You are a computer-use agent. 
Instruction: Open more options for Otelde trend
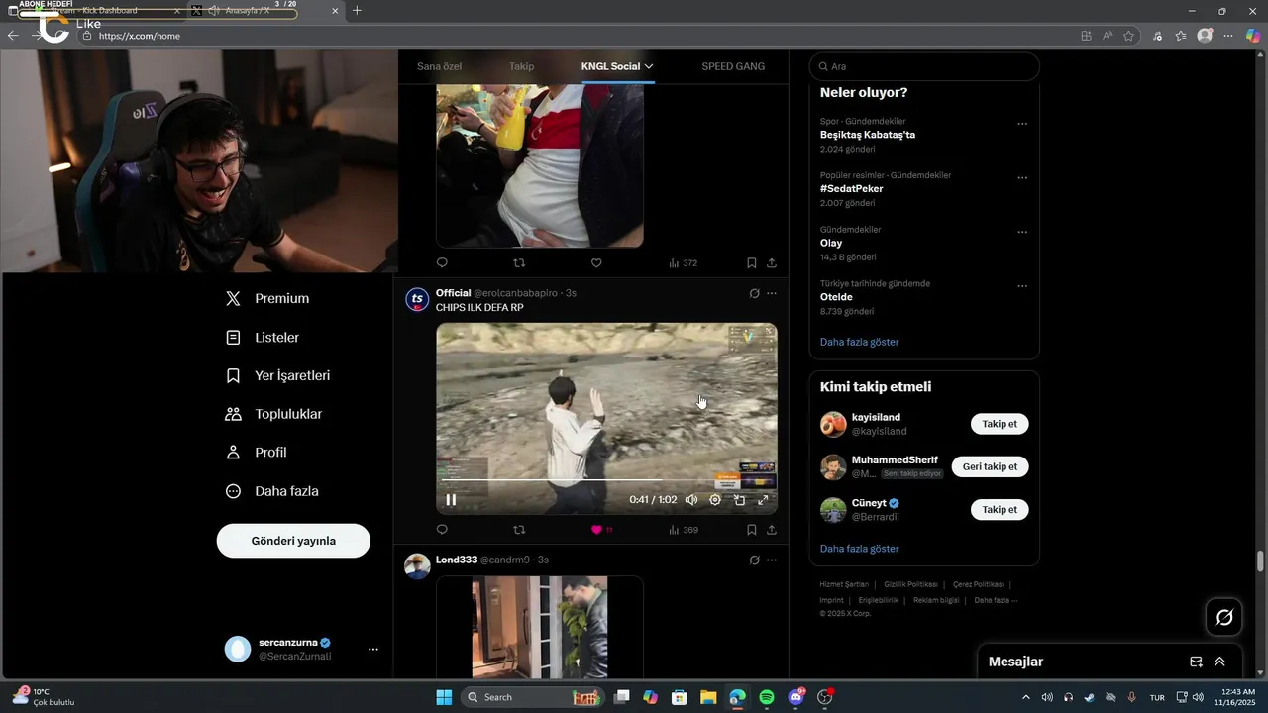pyautogui.click(x=1022, y=286)
